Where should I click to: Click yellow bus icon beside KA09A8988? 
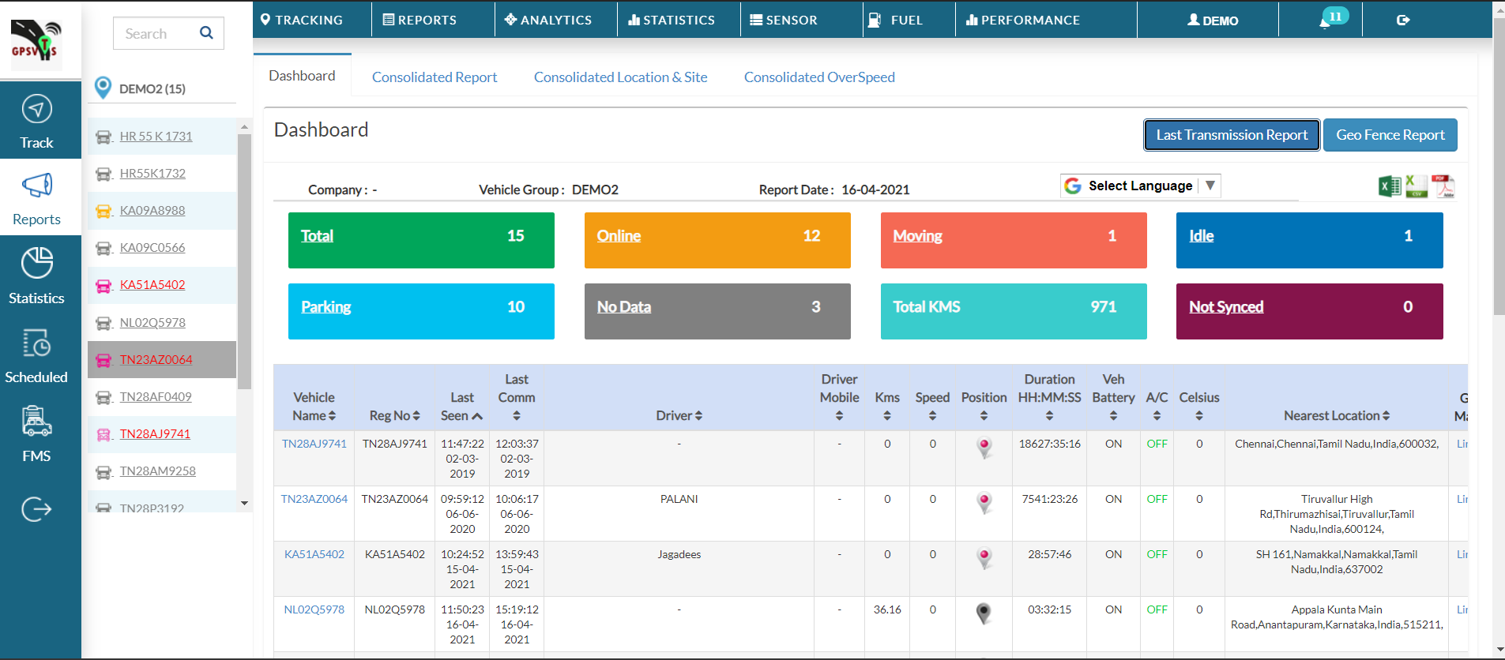pos(103,211)
